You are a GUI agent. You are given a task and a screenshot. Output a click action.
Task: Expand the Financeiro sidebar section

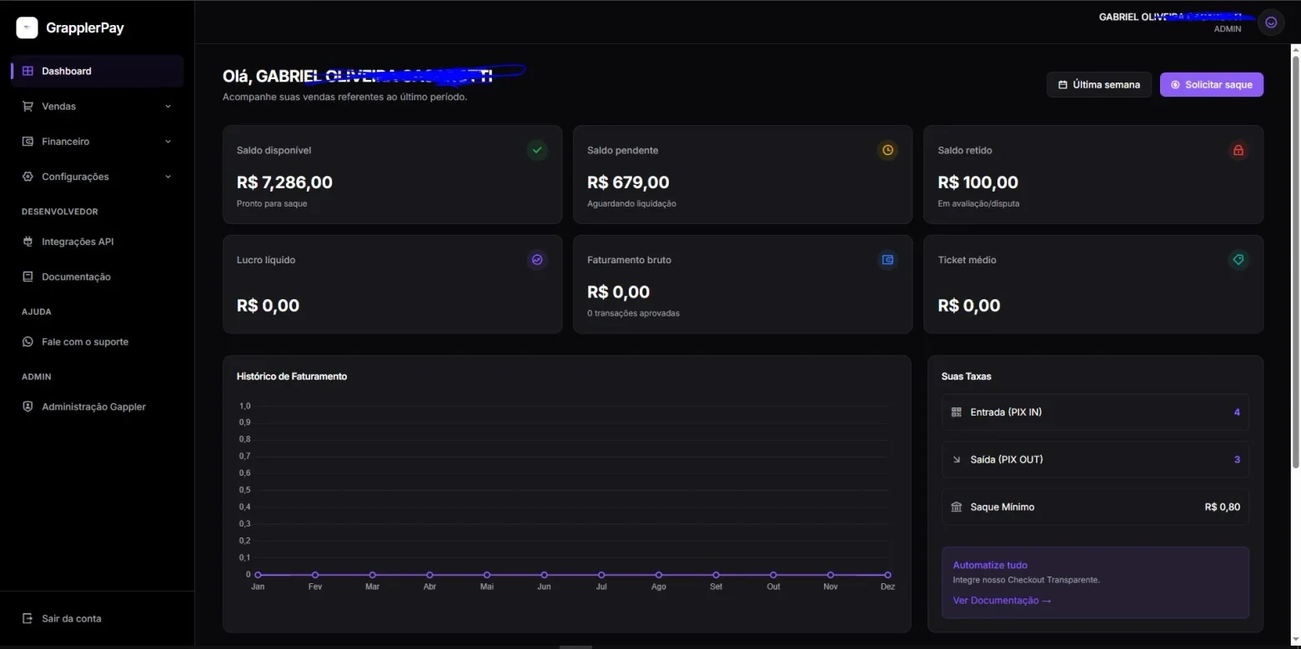[x=98, y=142]
